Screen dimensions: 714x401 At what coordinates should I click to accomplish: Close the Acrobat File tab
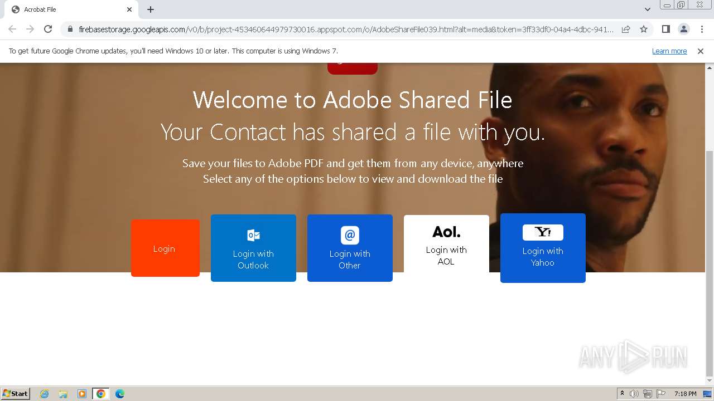(129, 9)
